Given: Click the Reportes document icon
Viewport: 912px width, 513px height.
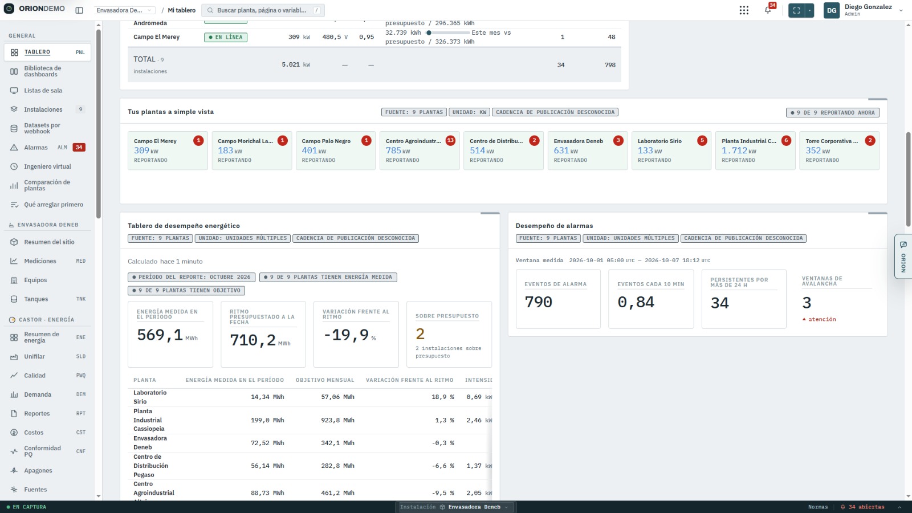Looking at the screenshot, I should [14, 414].
